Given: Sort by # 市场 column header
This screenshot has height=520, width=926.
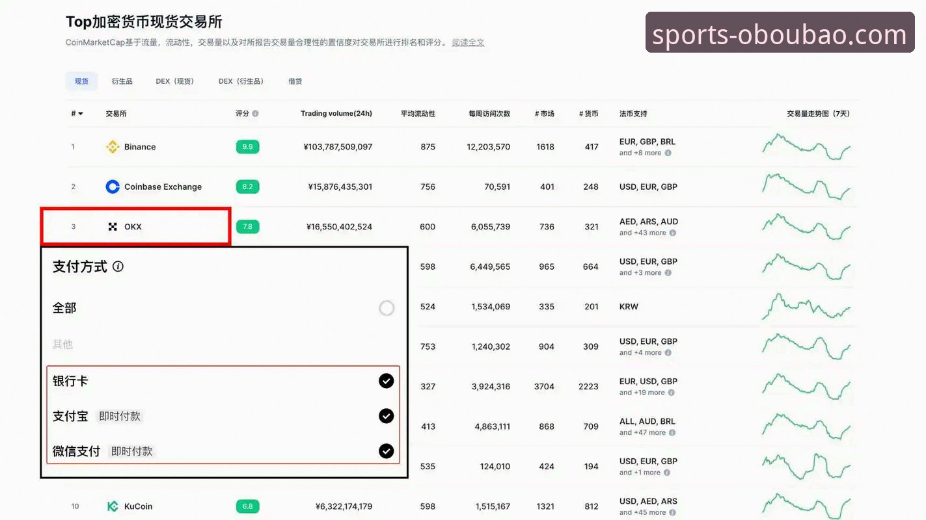Looking at the screenshot, I should coord(545,114).
